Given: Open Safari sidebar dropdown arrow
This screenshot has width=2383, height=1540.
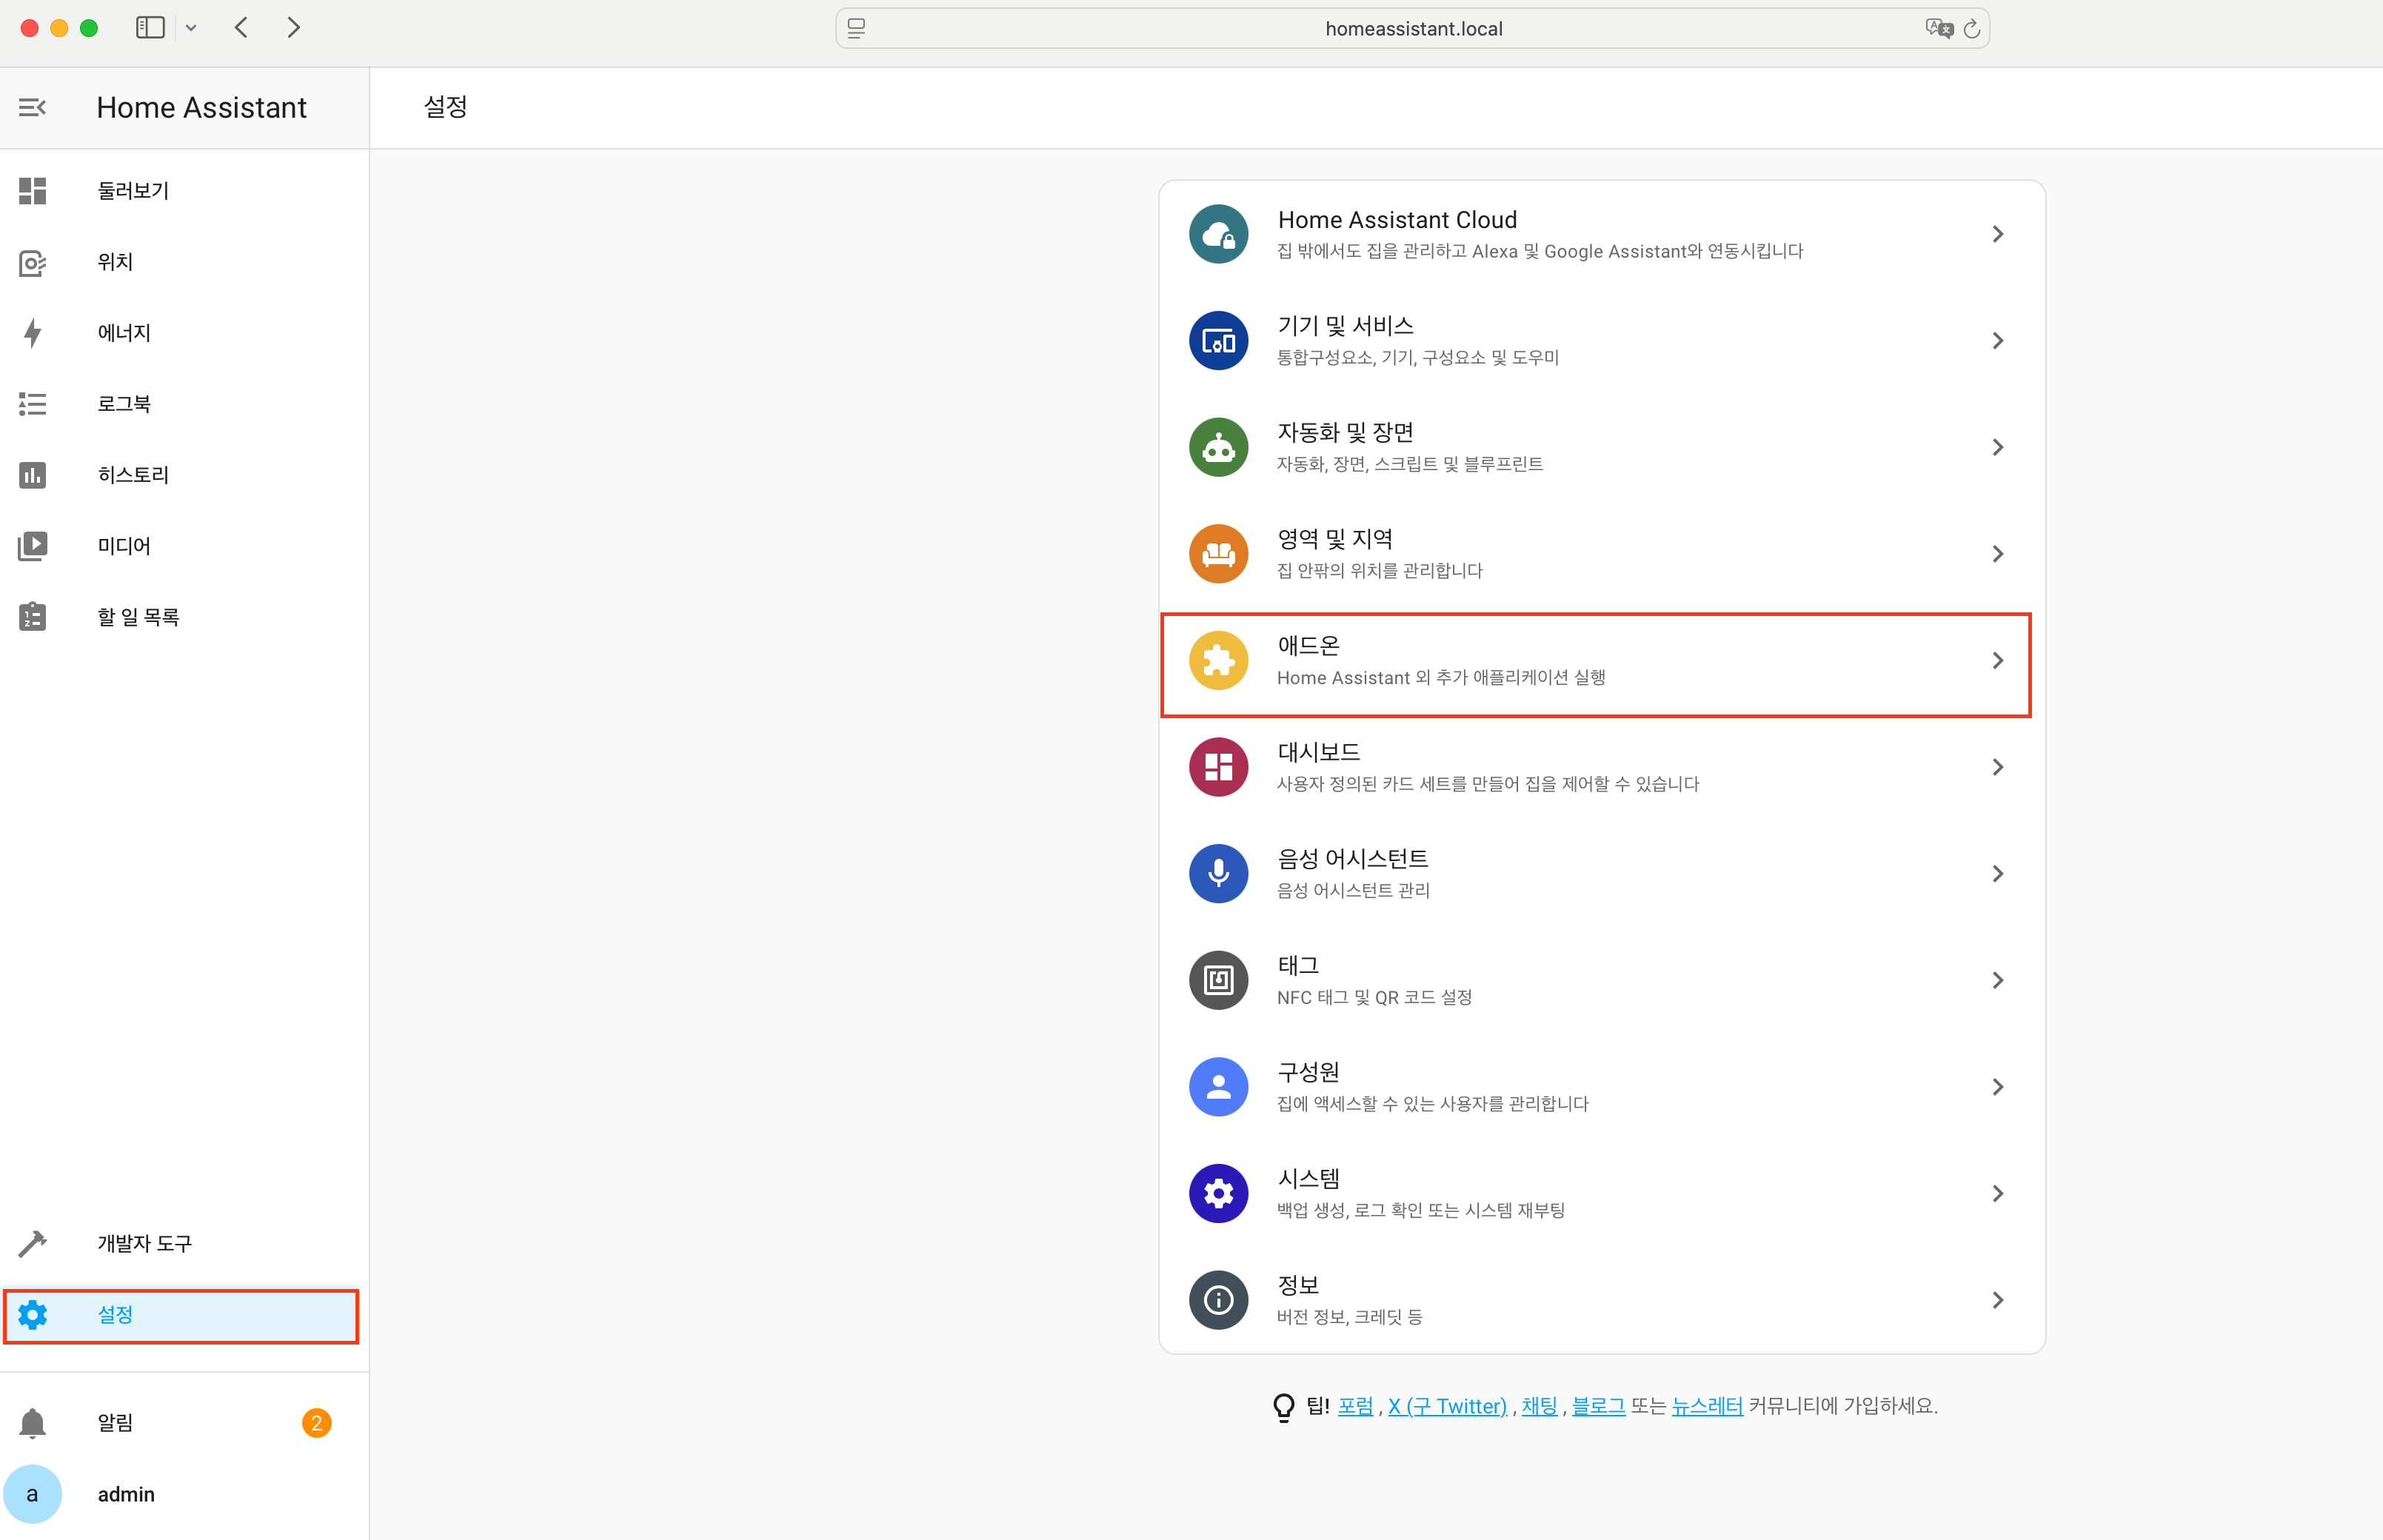Looking at the screenshot, I should tap(191, 28).
